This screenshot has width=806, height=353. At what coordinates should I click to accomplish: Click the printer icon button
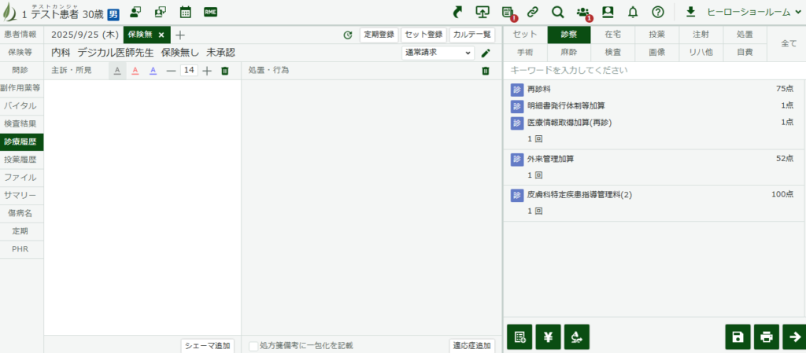point(766,336)
